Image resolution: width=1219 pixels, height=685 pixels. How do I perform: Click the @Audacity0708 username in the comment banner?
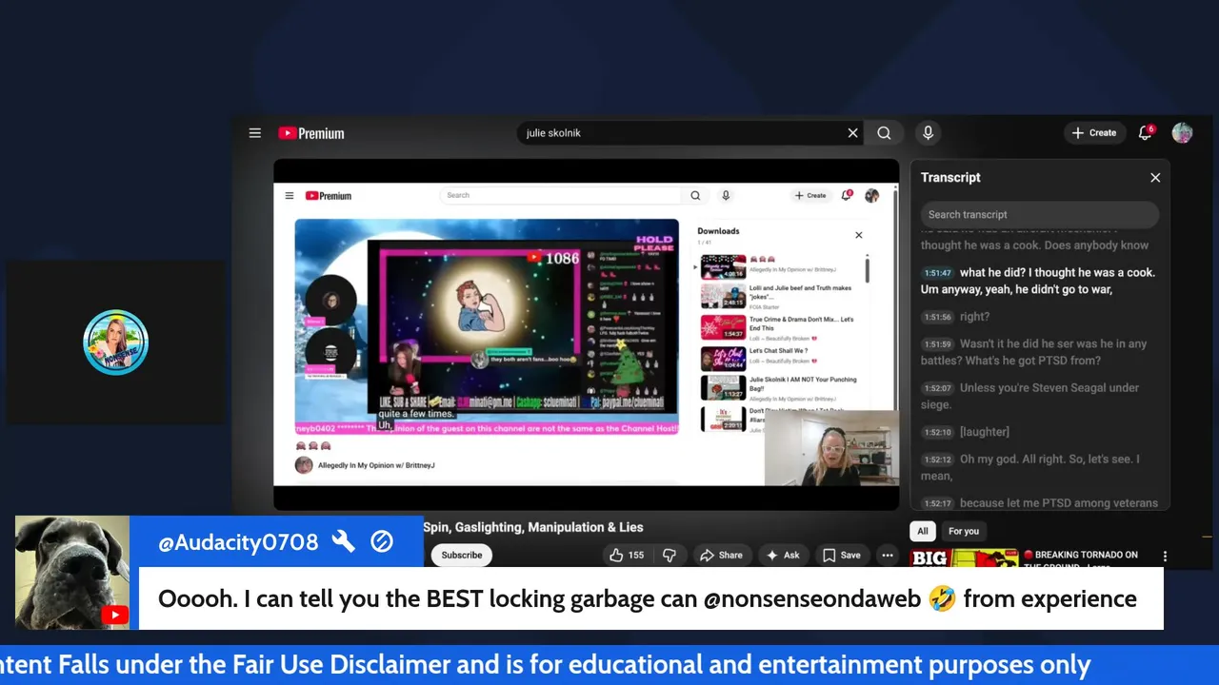tap(238, 542)
